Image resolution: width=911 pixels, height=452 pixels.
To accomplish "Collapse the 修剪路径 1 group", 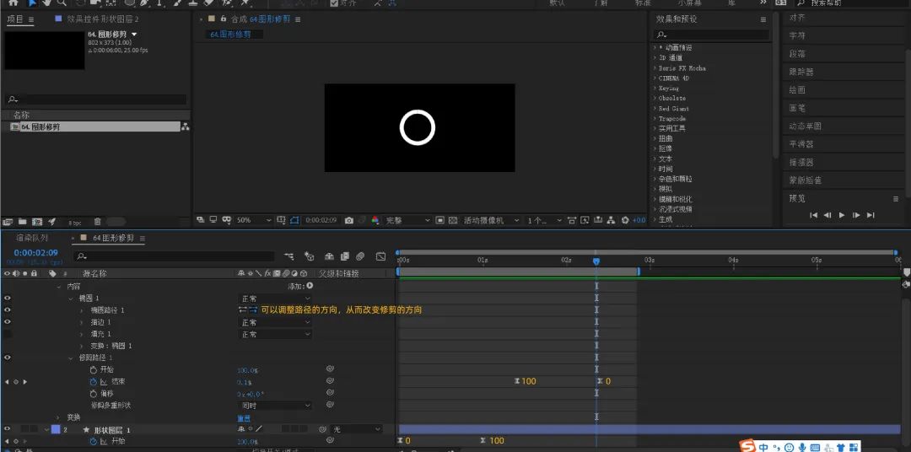I will [71, 358].
